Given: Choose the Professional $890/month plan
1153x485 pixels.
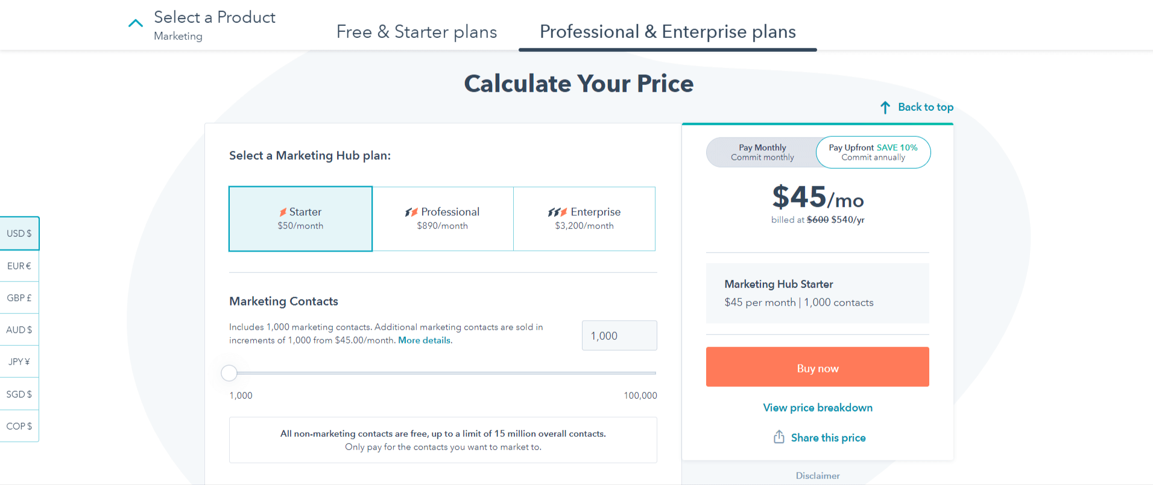Looking at the screenshot, I should click(x=443, y=219).
